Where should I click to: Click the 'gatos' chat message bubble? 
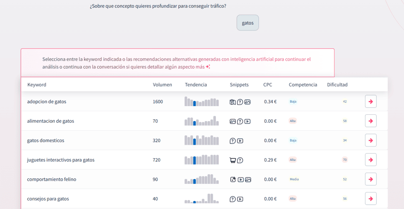[248, 23]
